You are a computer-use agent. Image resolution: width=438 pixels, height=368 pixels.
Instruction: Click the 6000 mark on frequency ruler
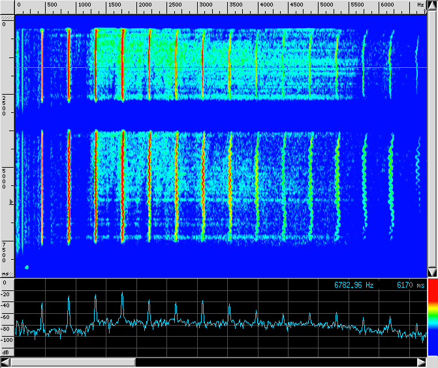click(x=387, y=5)
